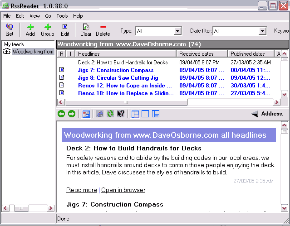
Task: Click Published date 27/03/05 2:35 AM cell
Action: tap(251, 63)
